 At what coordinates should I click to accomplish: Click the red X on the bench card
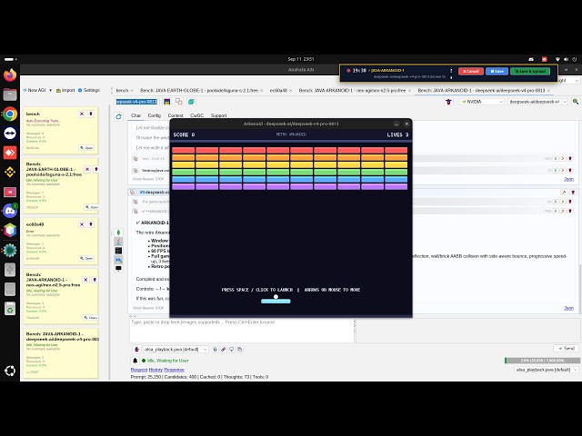pyautogui.click(x=82, y=114)
